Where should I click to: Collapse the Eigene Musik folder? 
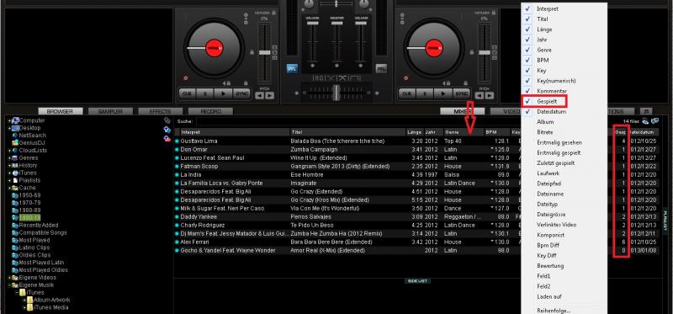[x=9, y=285]
